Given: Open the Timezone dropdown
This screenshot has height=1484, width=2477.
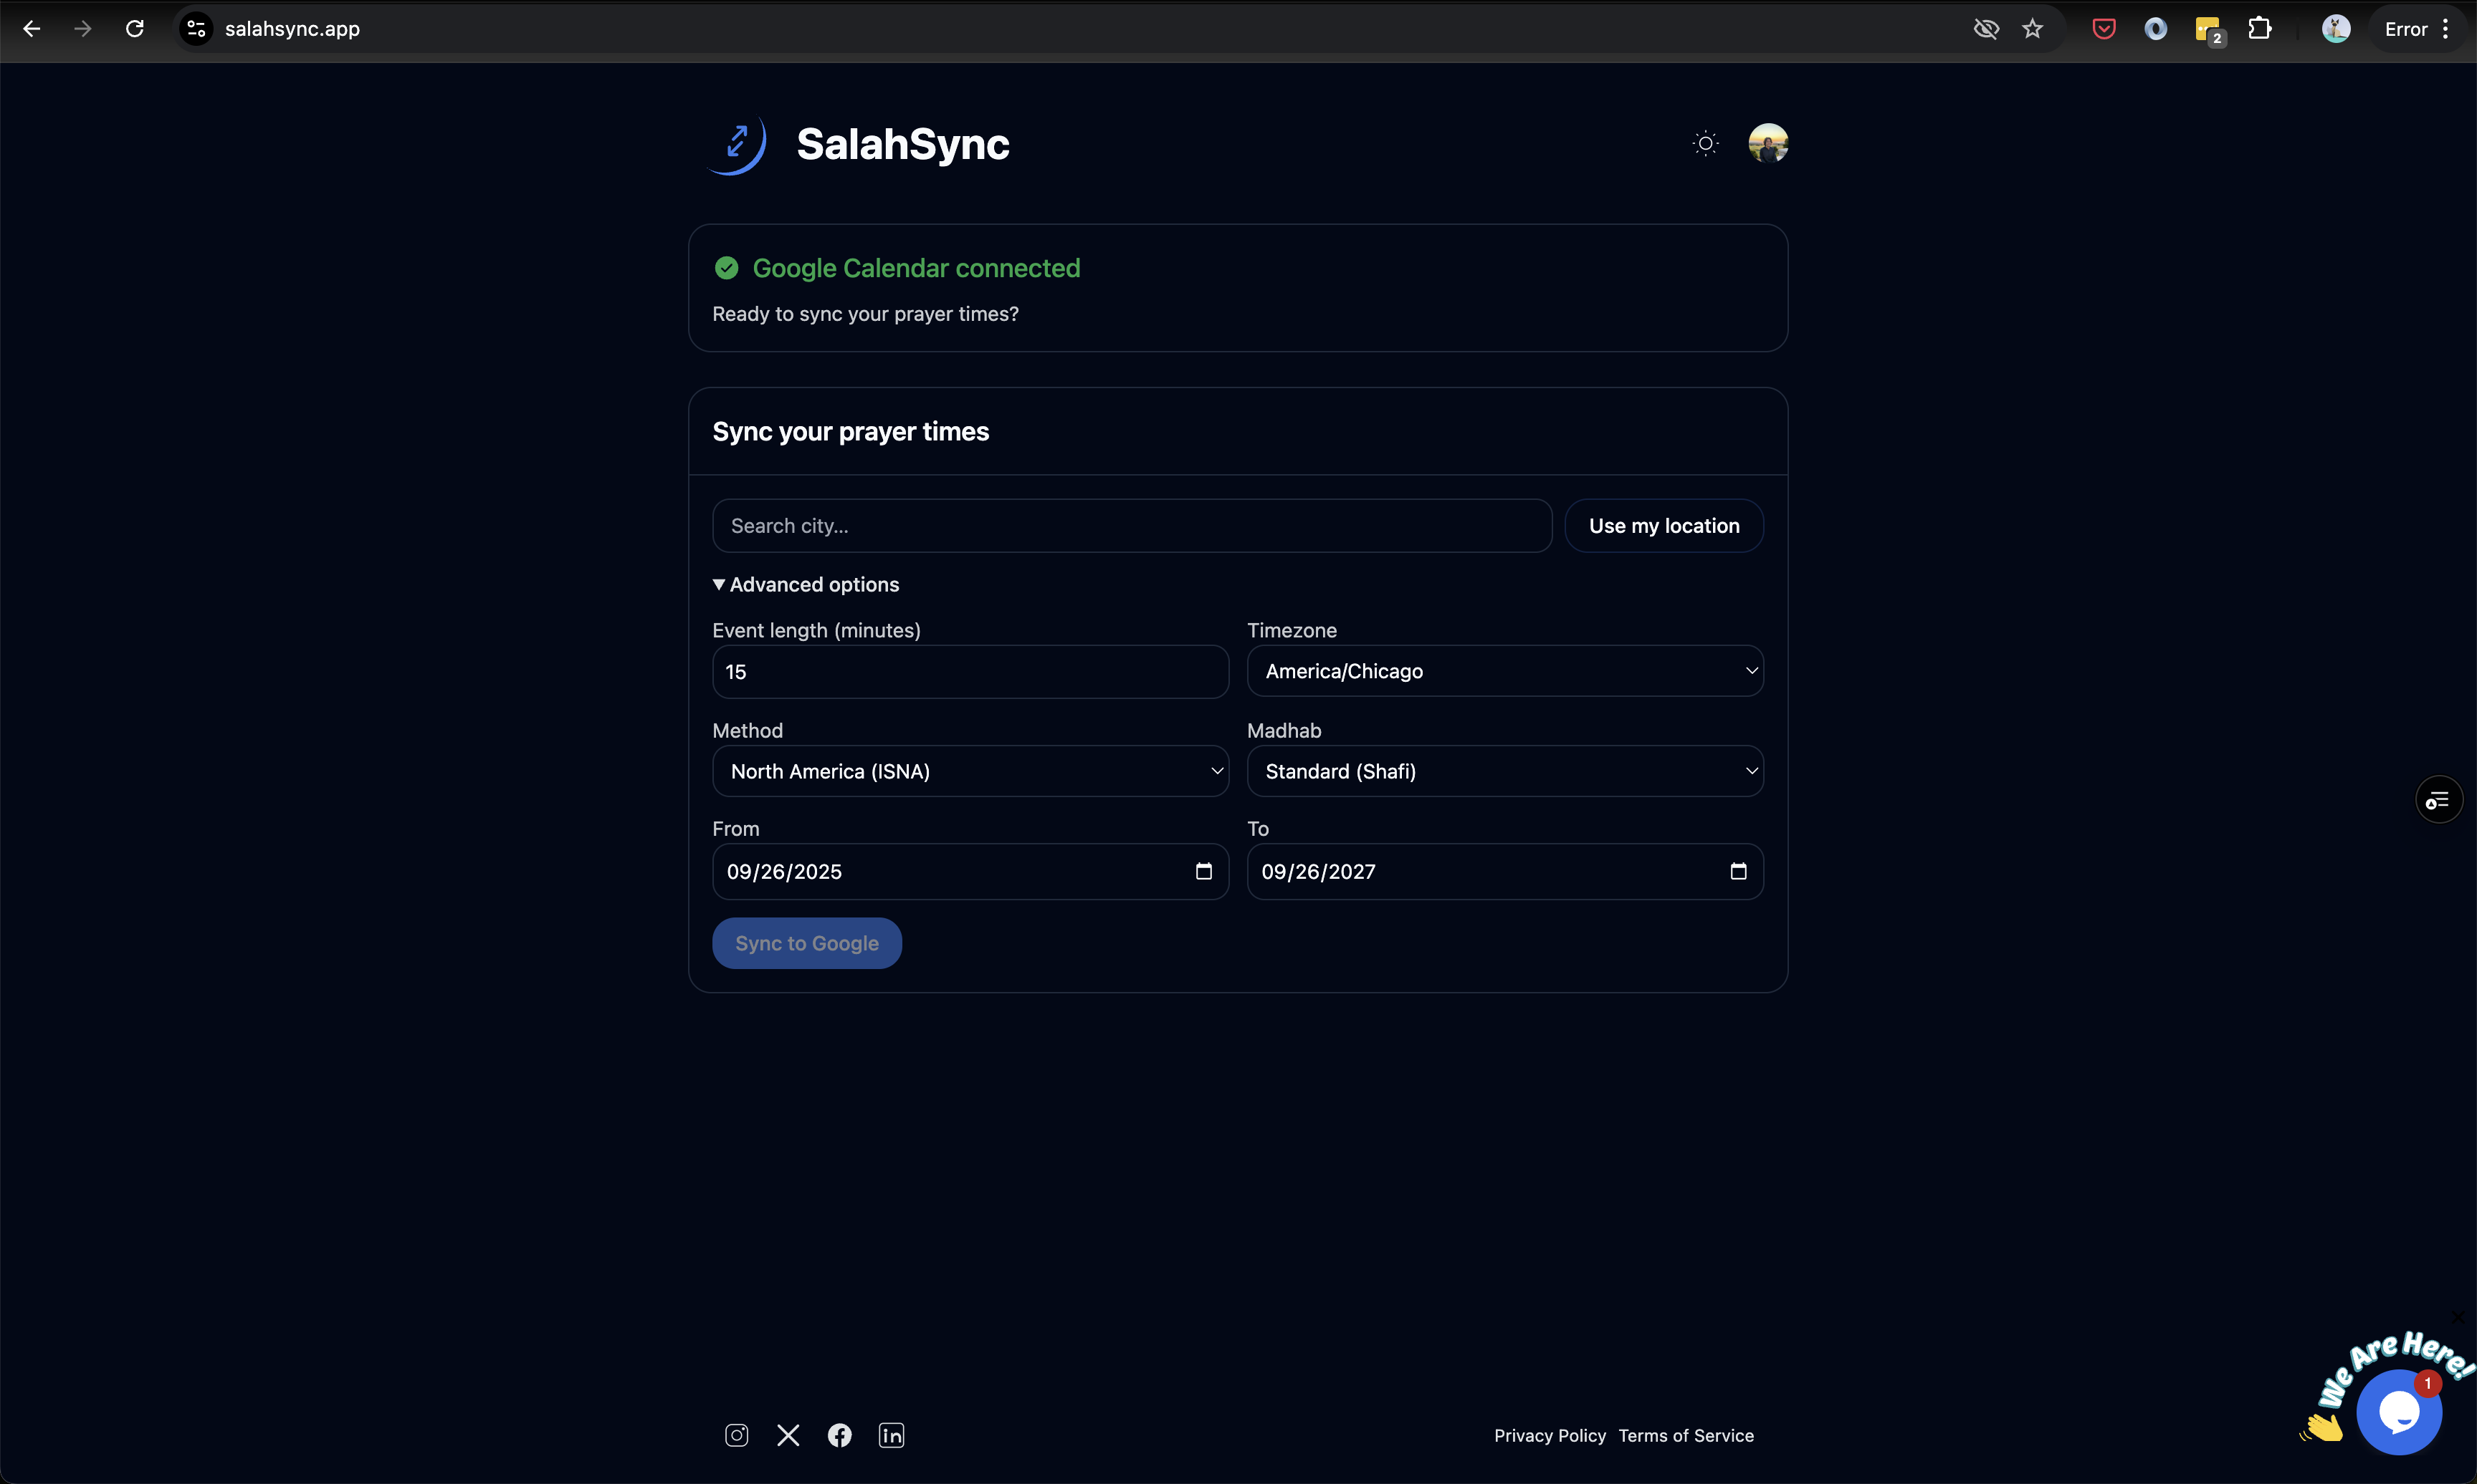Looking at the screenshot, I should [x=1504, y=671].
